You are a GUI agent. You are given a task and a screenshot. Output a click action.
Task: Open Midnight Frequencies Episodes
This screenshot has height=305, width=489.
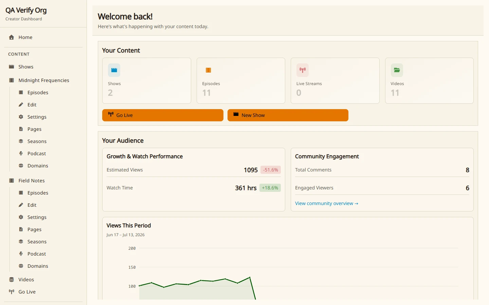[48, 93]
